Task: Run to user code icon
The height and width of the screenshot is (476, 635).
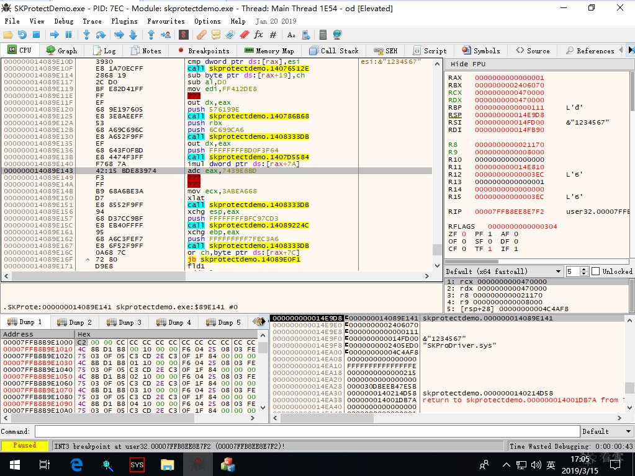Action: click(166, 35)
